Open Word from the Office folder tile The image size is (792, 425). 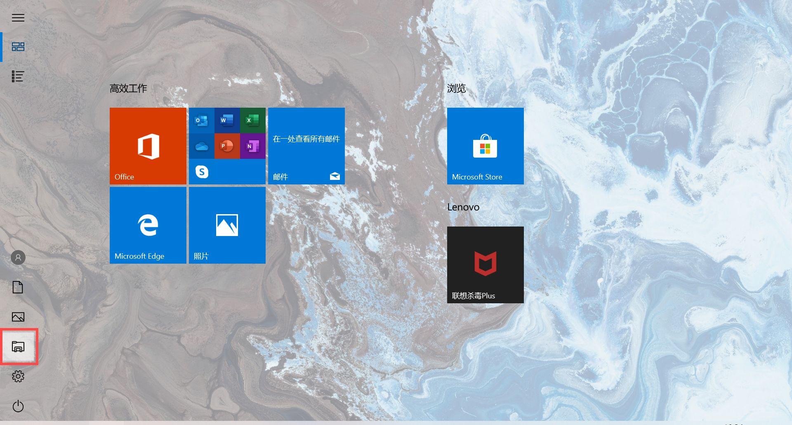point(227,120)
